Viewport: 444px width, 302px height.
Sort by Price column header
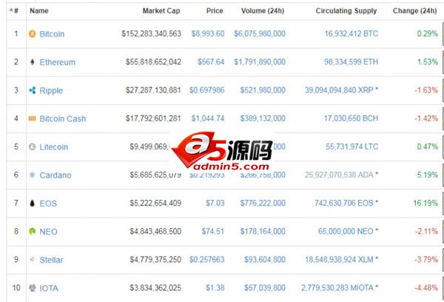tap(215, 11)
